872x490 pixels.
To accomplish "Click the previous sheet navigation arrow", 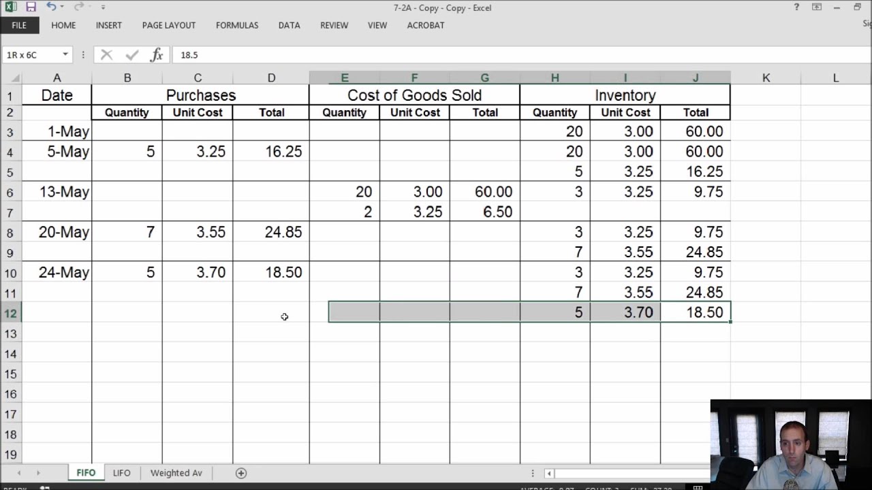I will click(18, 472).
